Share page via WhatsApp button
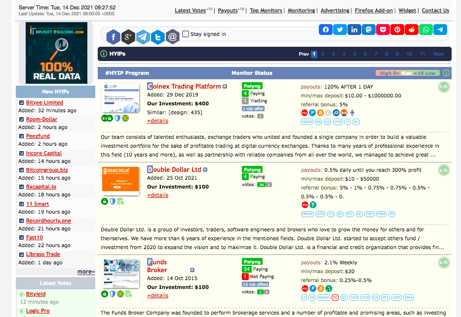This screenshot has width=461, height=317. (426, 30)
